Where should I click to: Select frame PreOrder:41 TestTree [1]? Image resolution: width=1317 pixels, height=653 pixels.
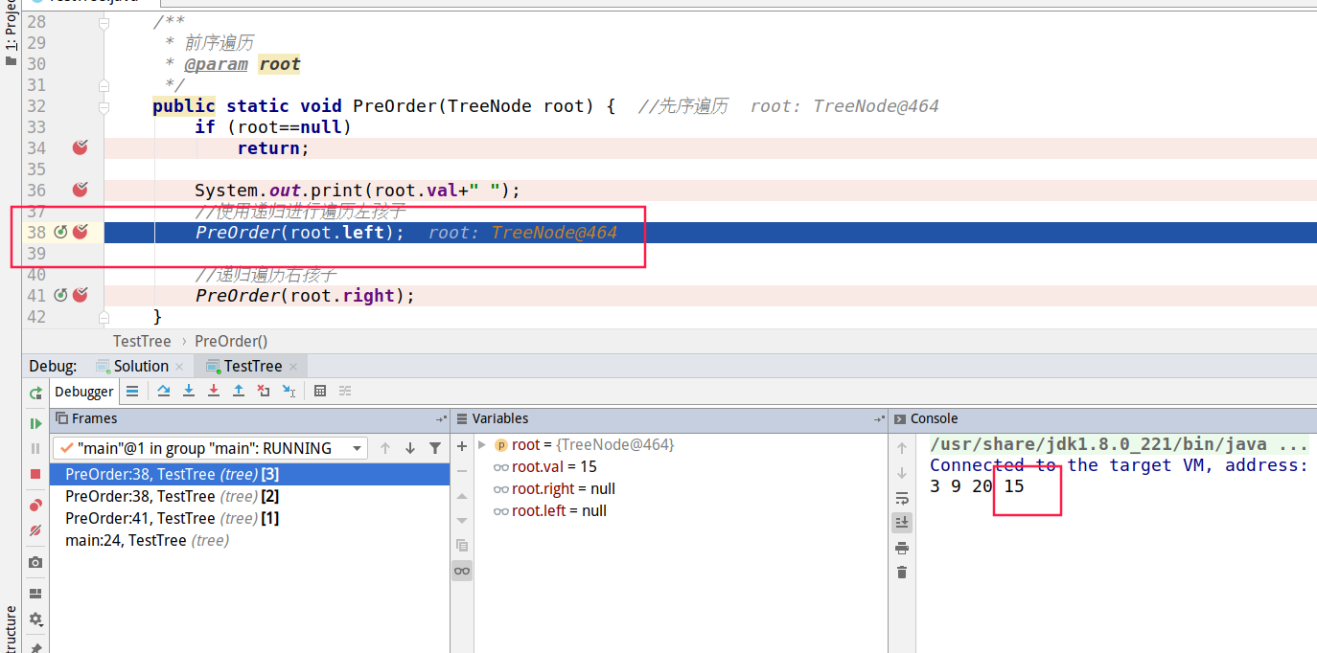(249, 518)
